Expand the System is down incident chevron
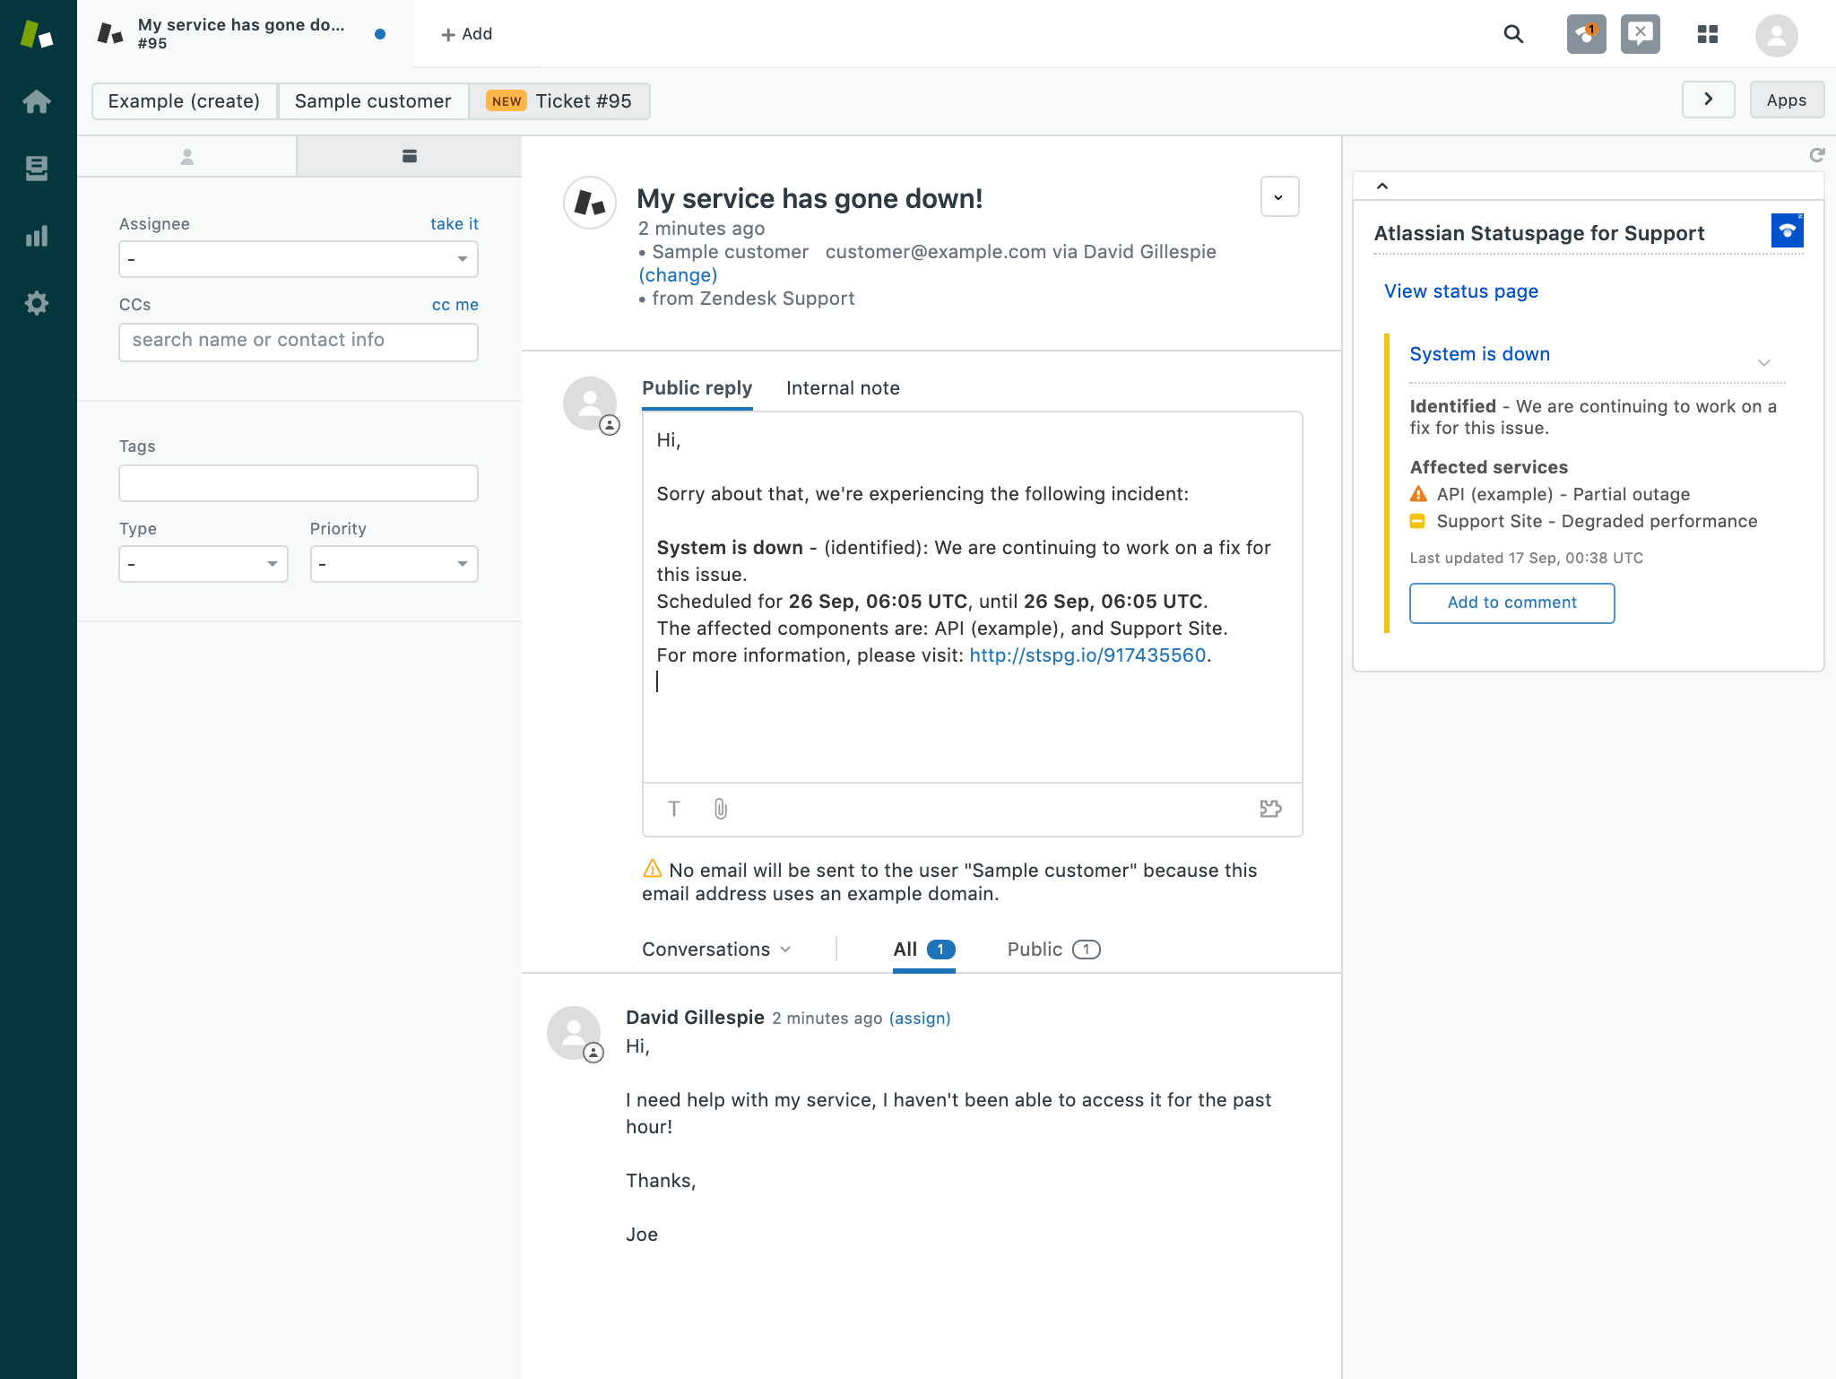The height and width of the screenshot is (1379, 1836). [1764, 361]
